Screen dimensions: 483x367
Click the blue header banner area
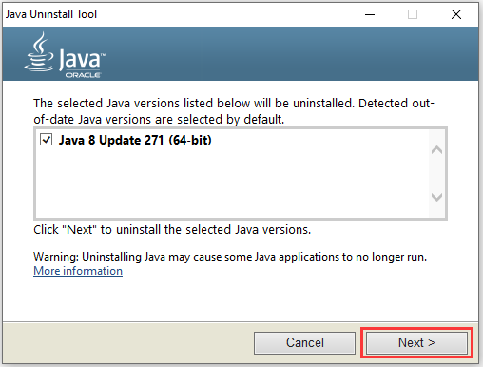tap(285, 53)
